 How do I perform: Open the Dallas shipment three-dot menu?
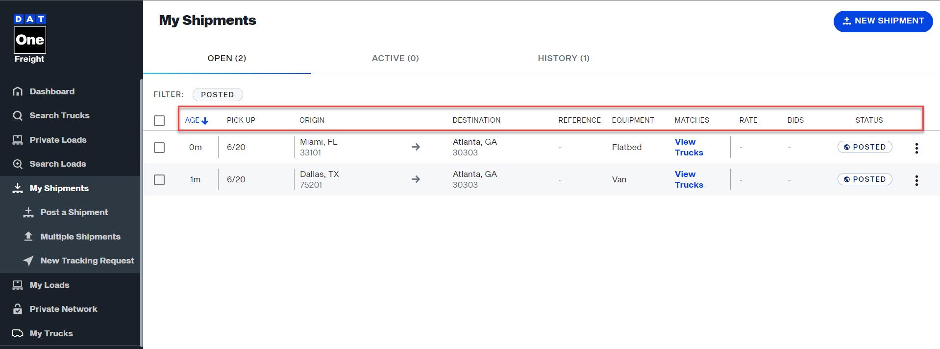(916, 180)
